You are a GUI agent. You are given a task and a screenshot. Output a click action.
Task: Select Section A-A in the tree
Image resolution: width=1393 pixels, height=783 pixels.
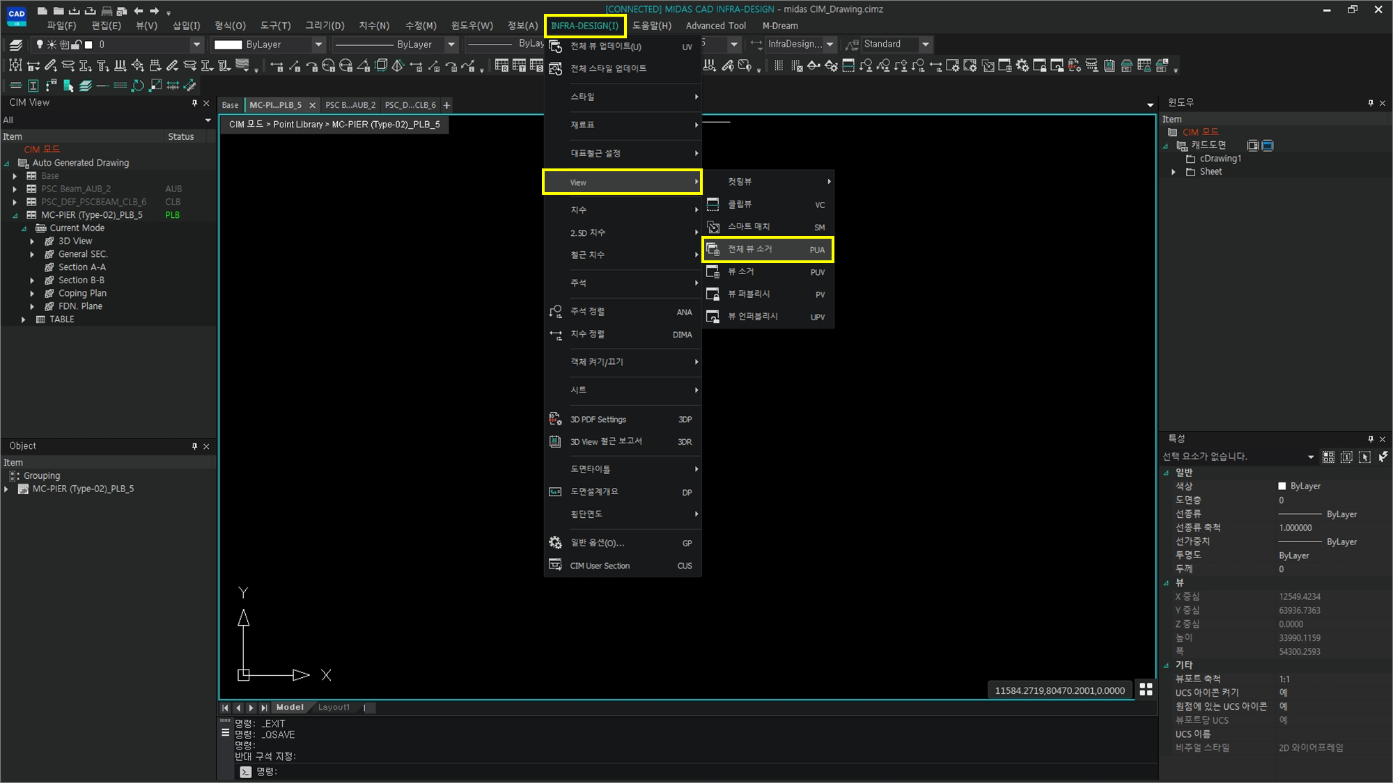pyautogui.click(x=82, y=267)
